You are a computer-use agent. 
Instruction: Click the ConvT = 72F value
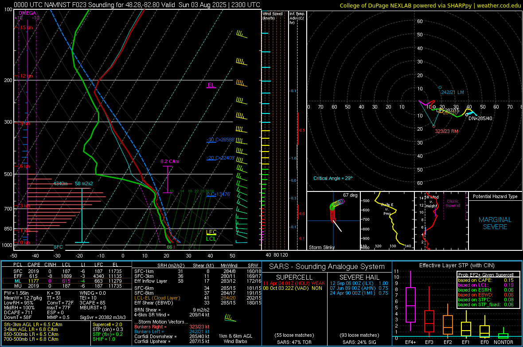click(60, 303)
